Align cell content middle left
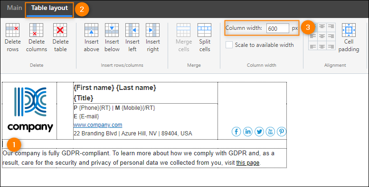The height and width of the screenshot is (187, 369). pyautogui.click(x=313, y=36)
